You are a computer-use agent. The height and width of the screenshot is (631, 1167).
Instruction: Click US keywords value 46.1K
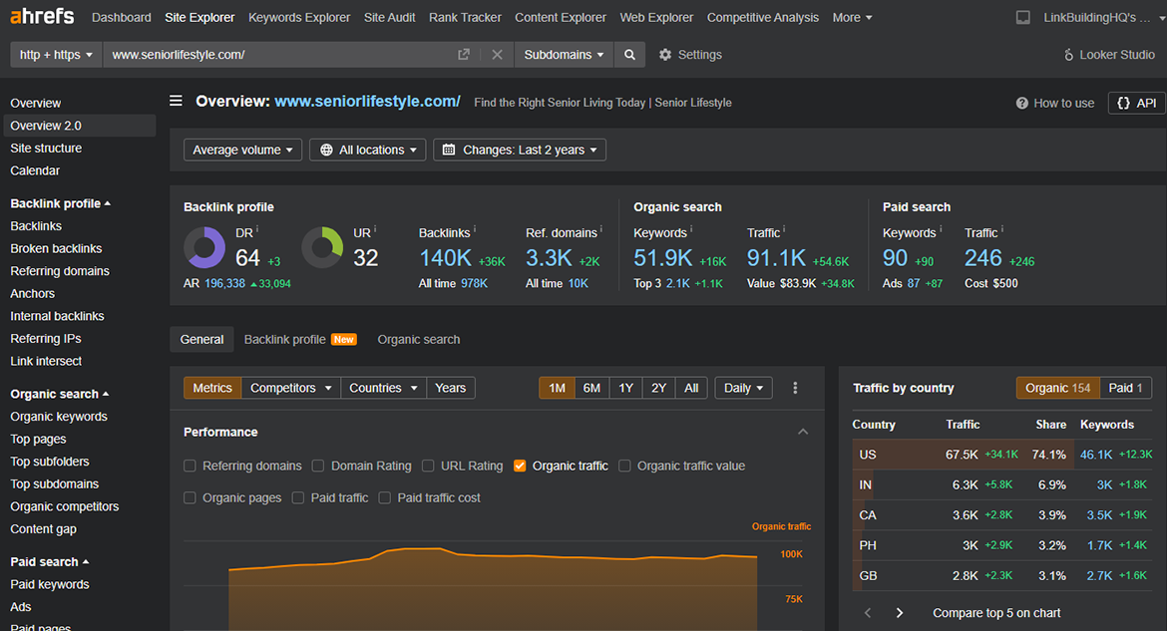point(1096,454)
